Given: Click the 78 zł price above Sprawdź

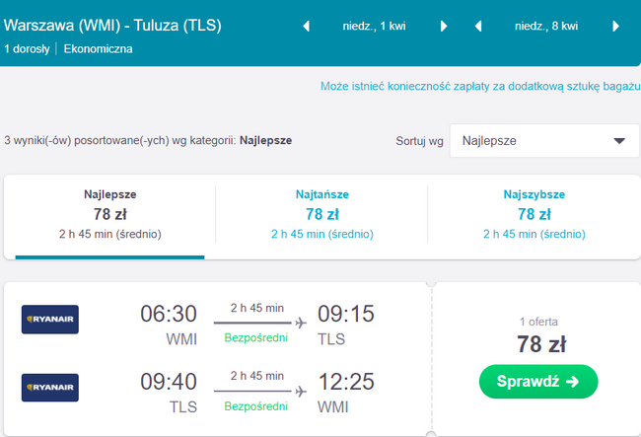Looking at the screenshot, I should [541, 344].
